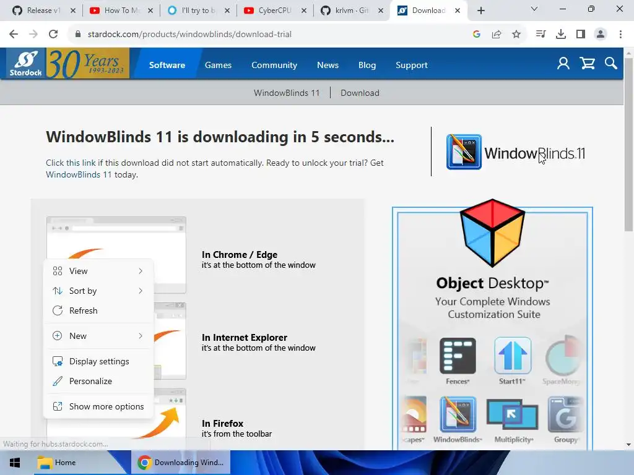This screenshot has height=475, width=634.
Task: Choose Show more options
Action: [98, 407]
